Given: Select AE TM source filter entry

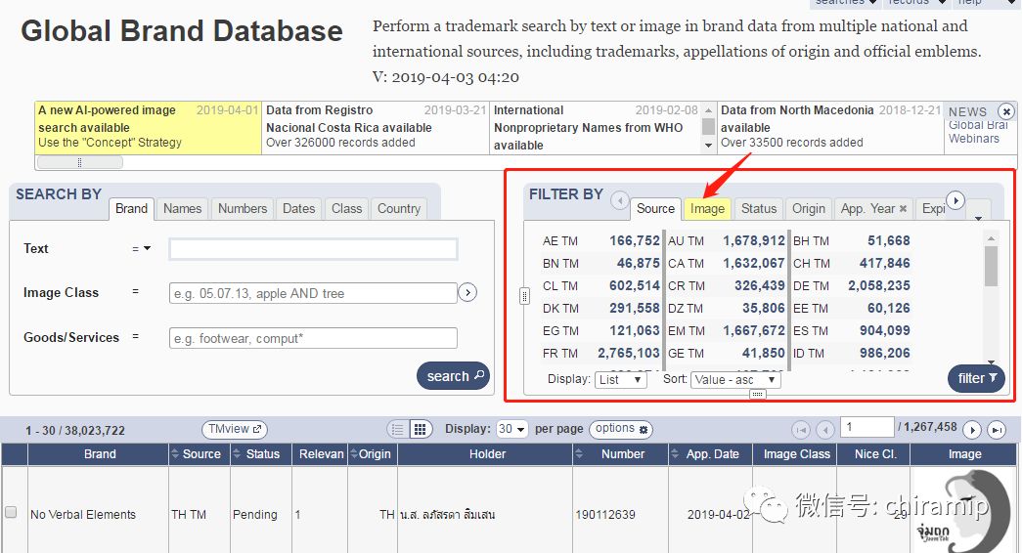Looking at the screenshot, I should pyautogui.click(x=600, y=241).
